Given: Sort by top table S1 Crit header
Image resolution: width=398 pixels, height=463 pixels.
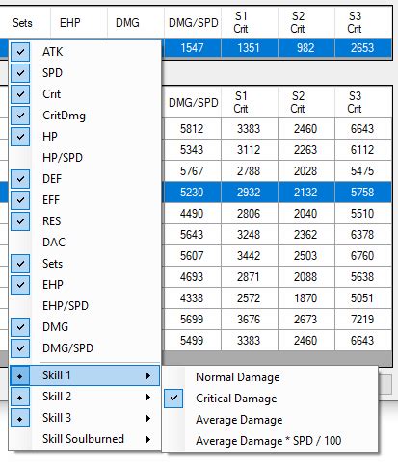Looking at the screenshot, I should click(x=250, y=23).
